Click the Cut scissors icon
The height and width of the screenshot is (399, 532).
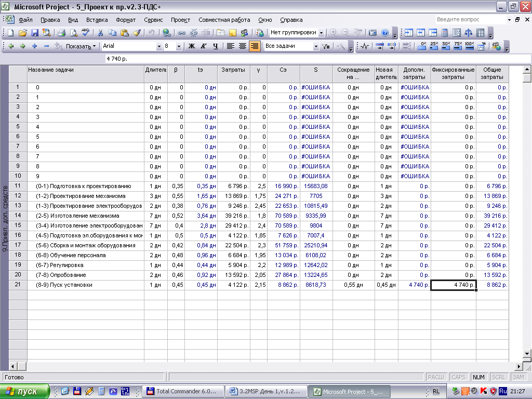[x=100, y=33]
